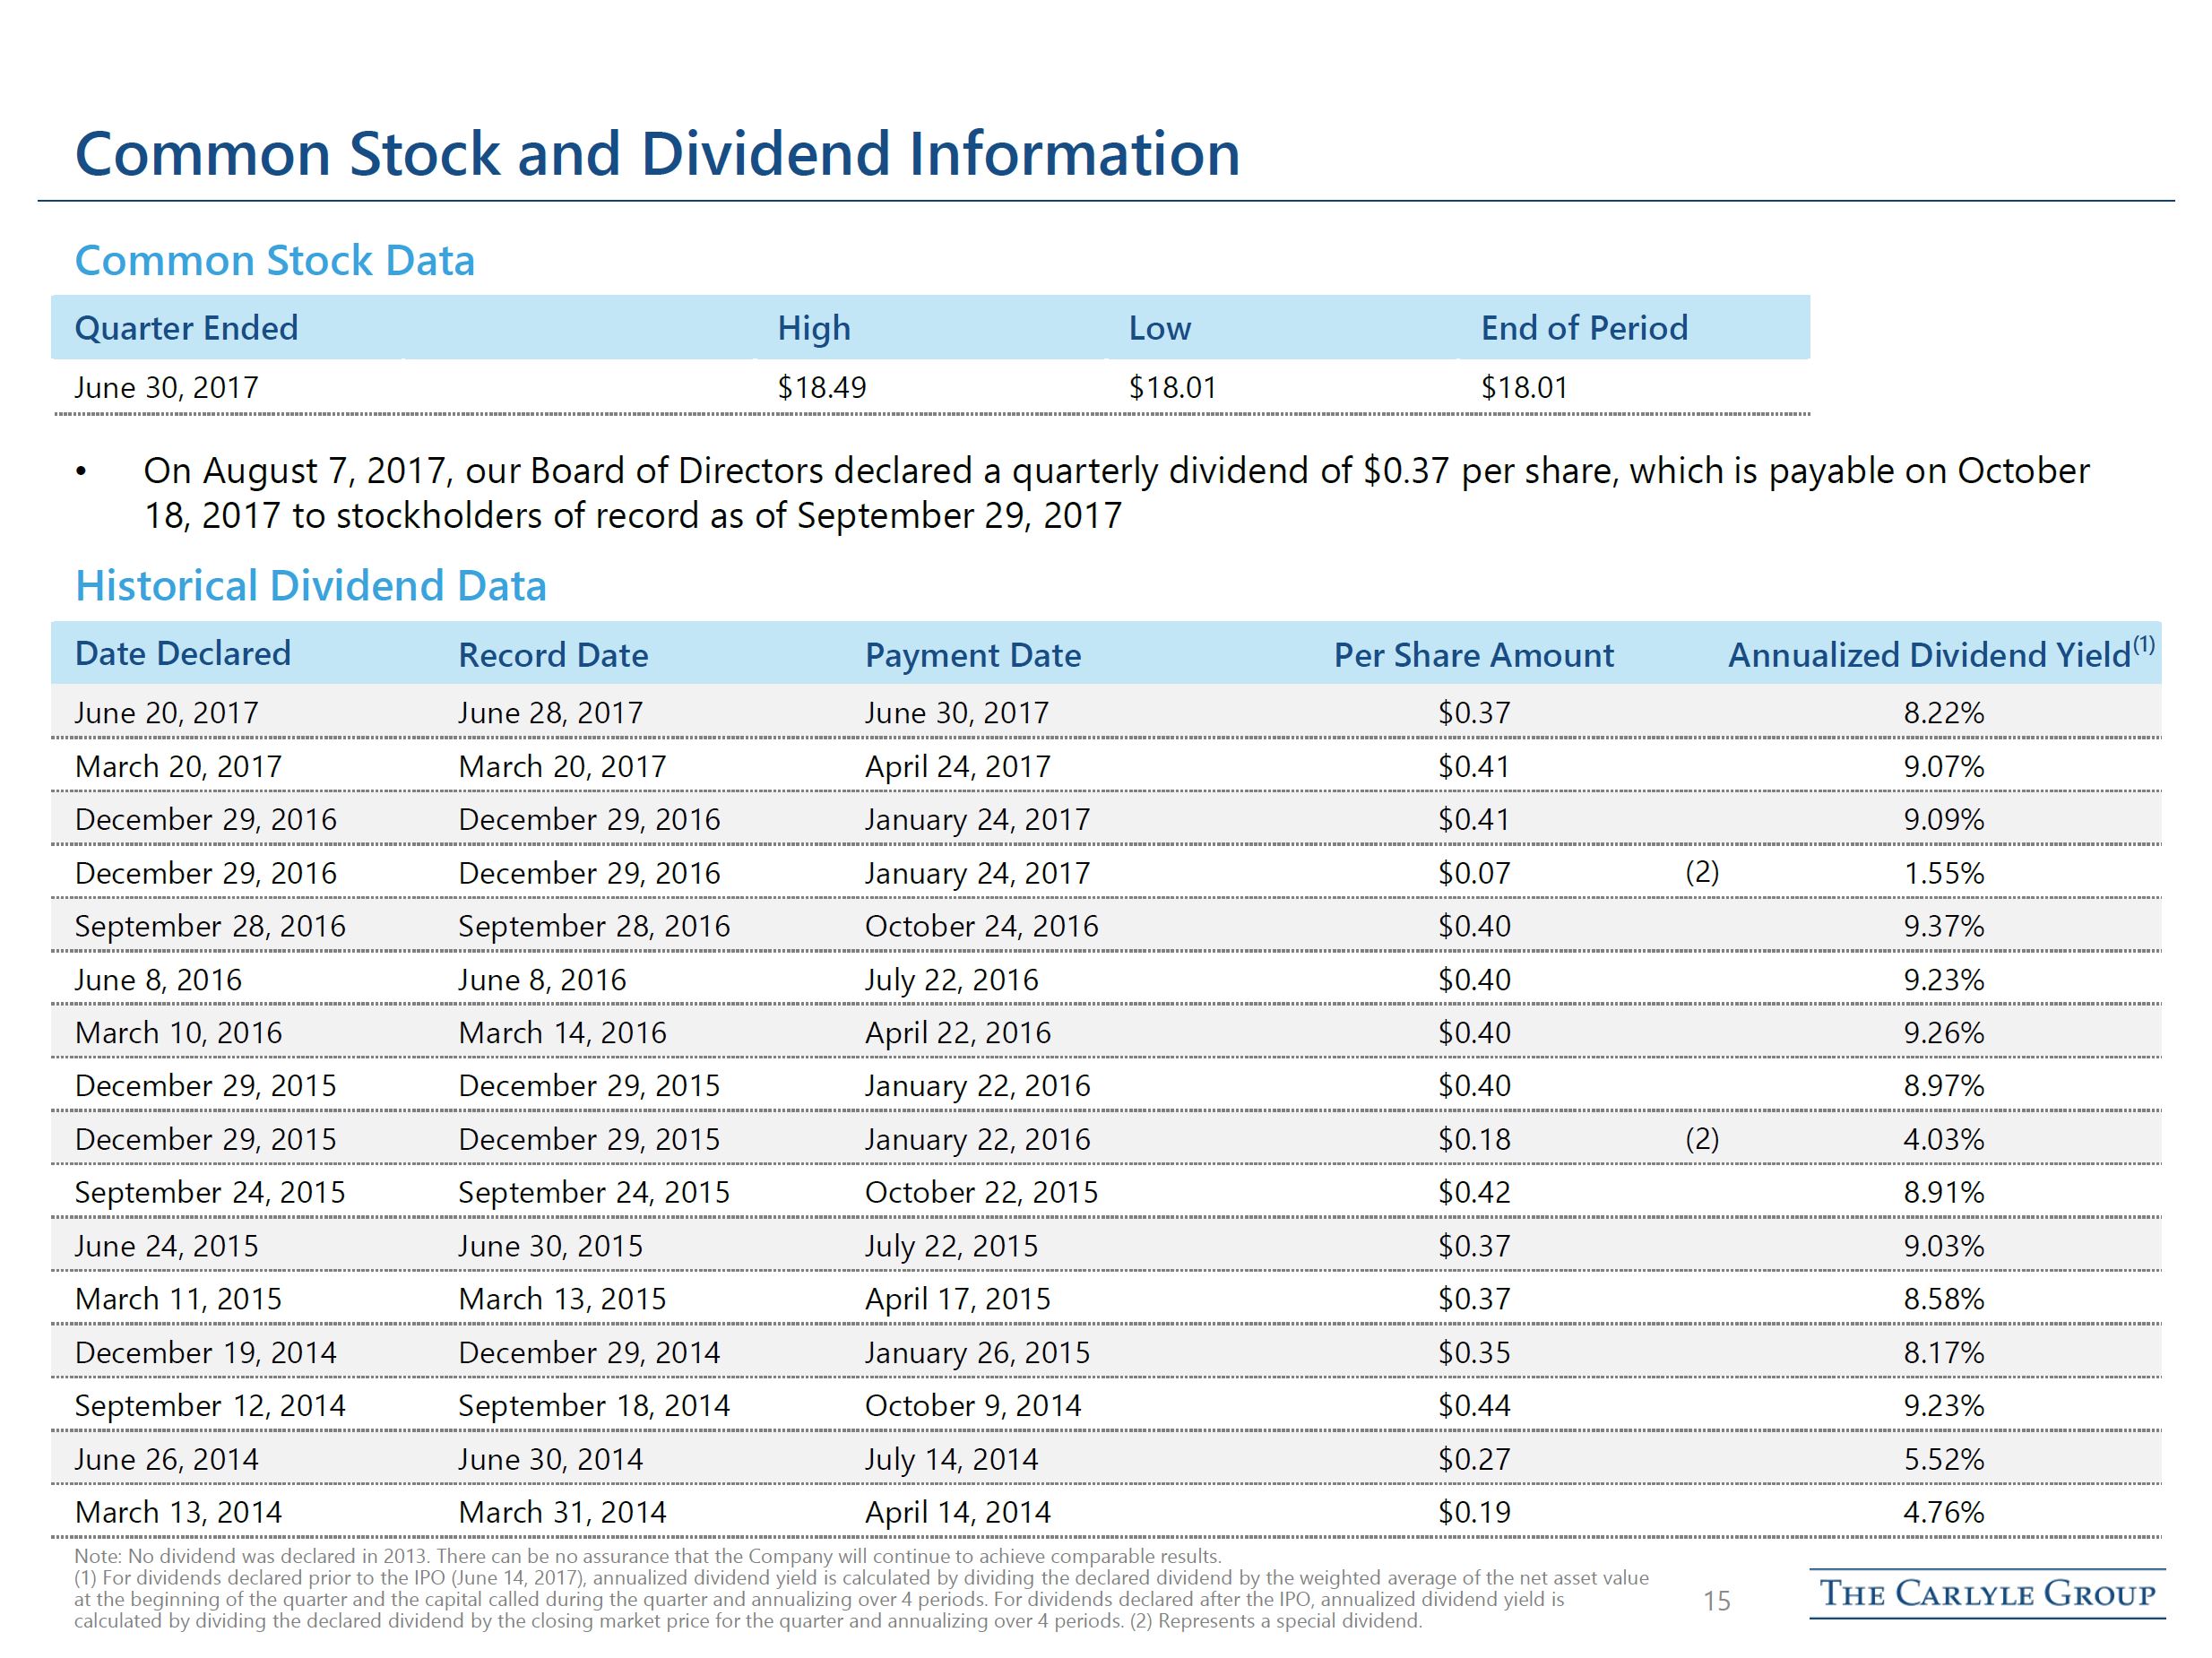Select the $0.19 per share amount
The height and width of the screenshot is (1658, 2212).
click(x=1474, y=1513)
